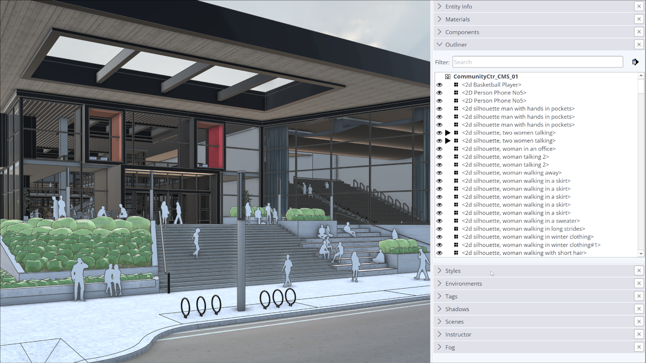The height and width of the screenshot is (363, 646).
Task: Click the component icon beside <2D Person Phone No5>
Action: [455, 92]
